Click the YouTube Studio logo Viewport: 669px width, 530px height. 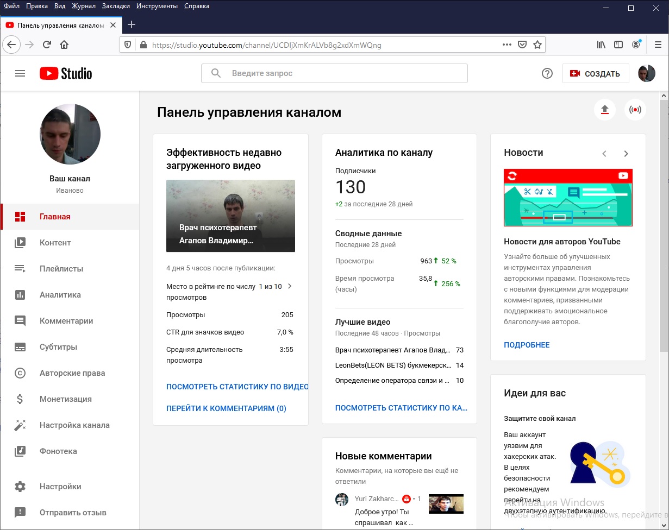pyautogui.click(x=66, y=73)
